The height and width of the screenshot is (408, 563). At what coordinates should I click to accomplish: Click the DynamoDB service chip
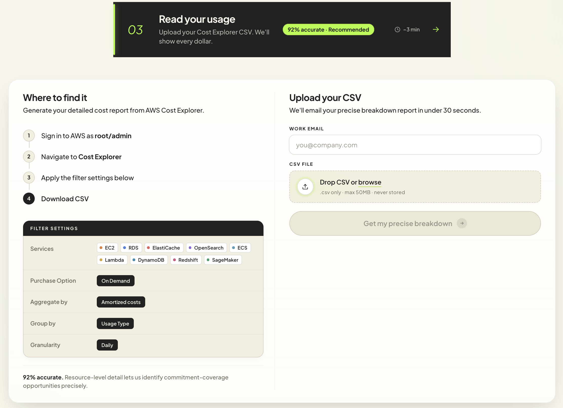tap(149, 260)
